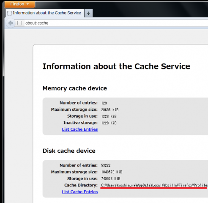Focus the about:cache address field
The width and height of the screenshot is (208, 203).
coord(115,23)
